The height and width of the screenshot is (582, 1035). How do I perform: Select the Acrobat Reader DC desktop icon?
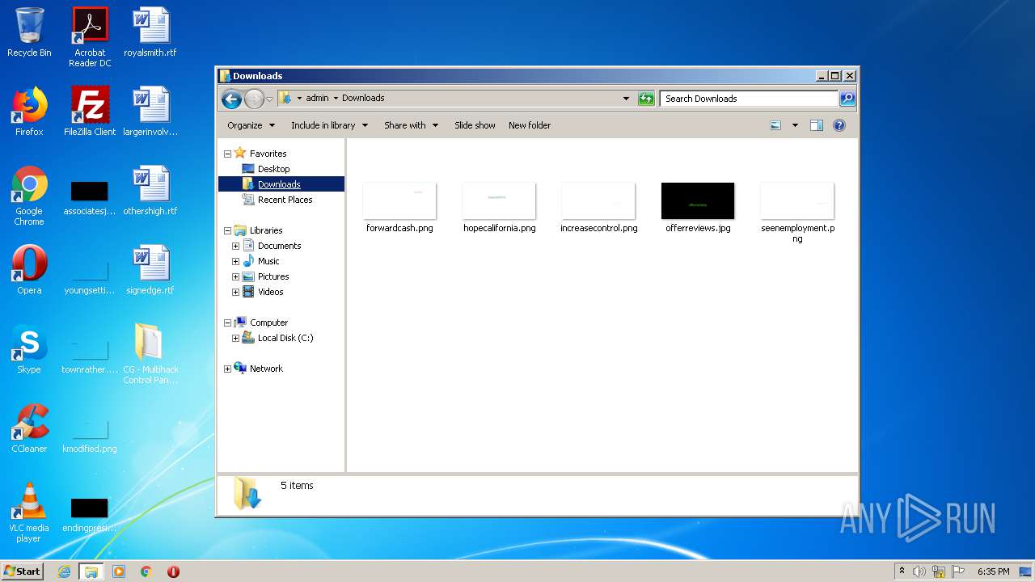(90, 37)
